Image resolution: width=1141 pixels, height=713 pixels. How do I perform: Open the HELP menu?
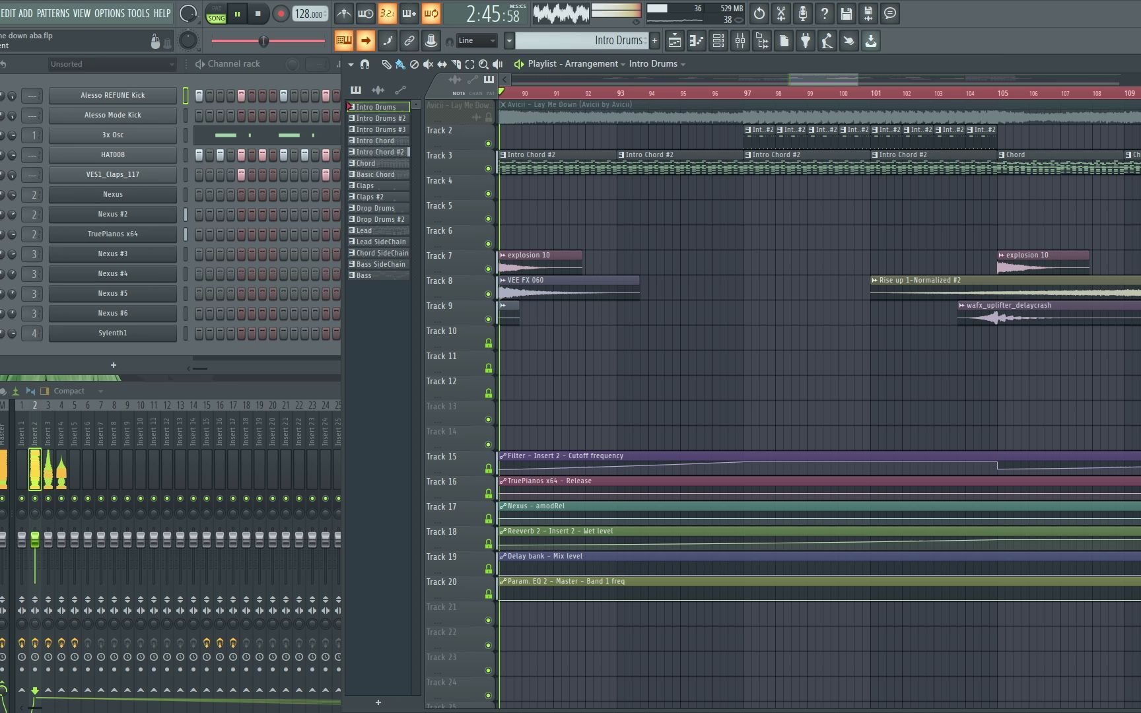(x=162, y=13)
